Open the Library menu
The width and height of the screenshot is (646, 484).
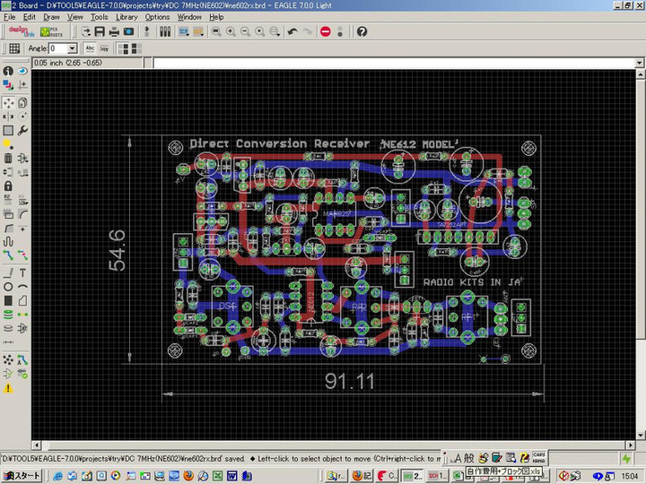(127, 17)
